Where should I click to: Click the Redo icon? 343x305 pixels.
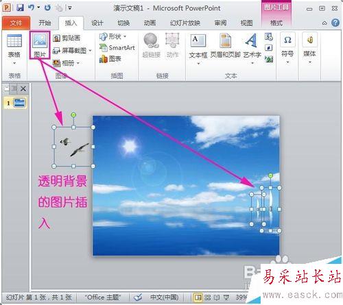pyautogui.click(x=47, y=8)
